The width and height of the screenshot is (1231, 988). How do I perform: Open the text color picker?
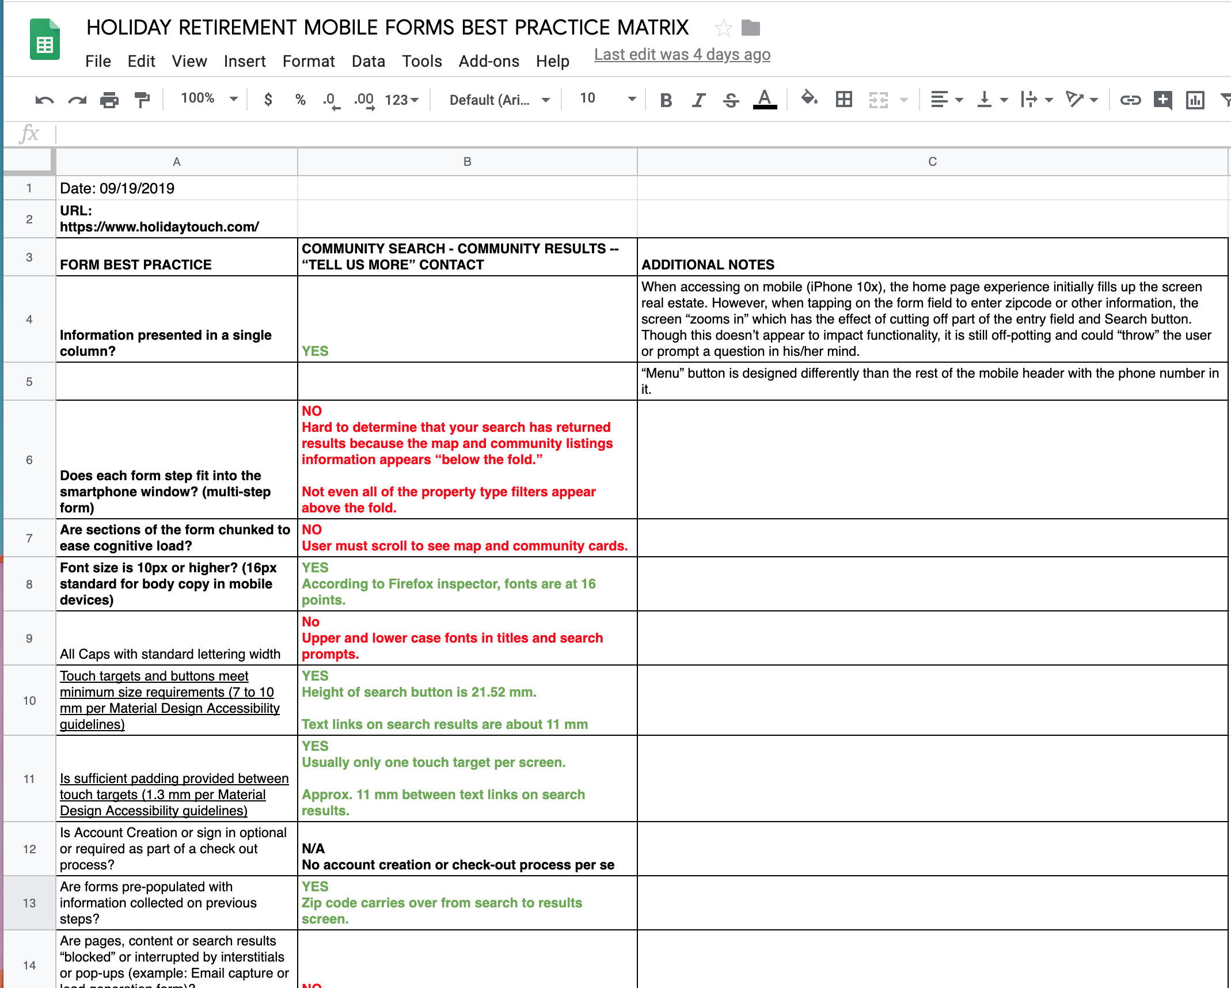click(765, 100)
